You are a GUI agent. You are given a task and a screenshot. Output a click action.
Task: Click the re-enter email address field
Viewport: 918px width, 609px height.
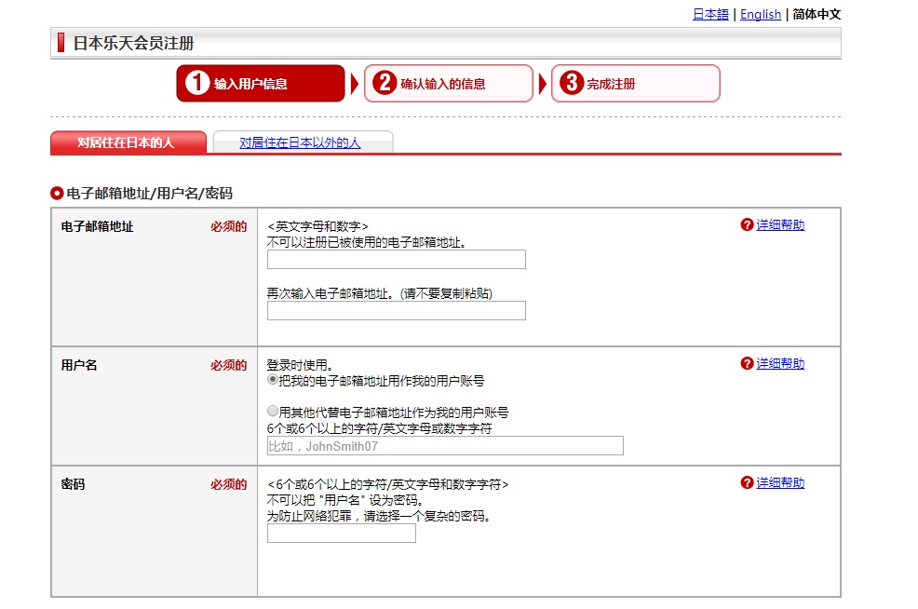click(396, 311)
